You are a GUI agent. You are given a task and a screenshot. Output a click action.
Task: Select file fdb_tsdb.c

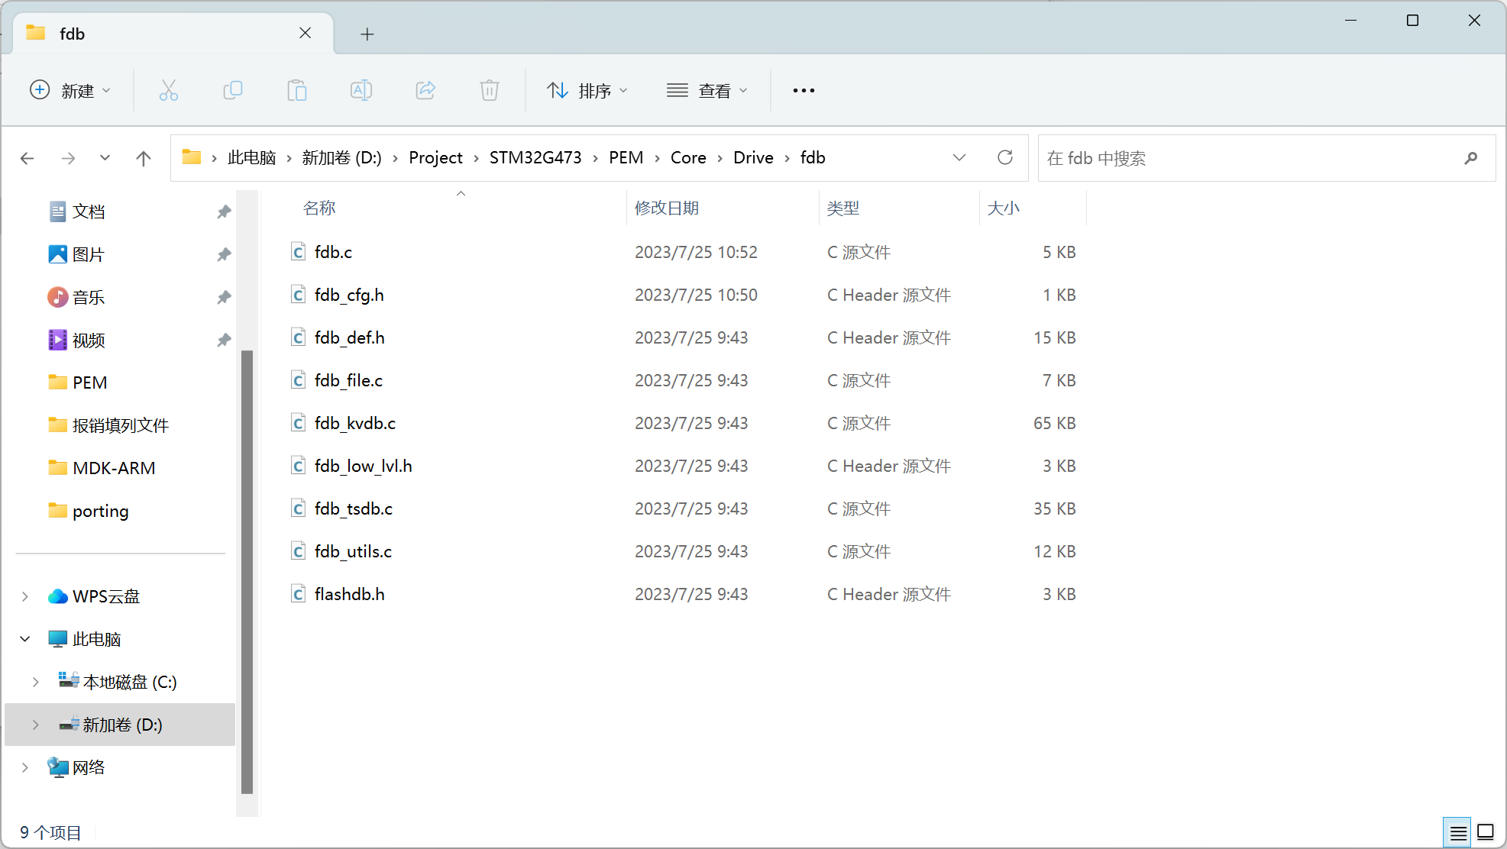[354, 508]
